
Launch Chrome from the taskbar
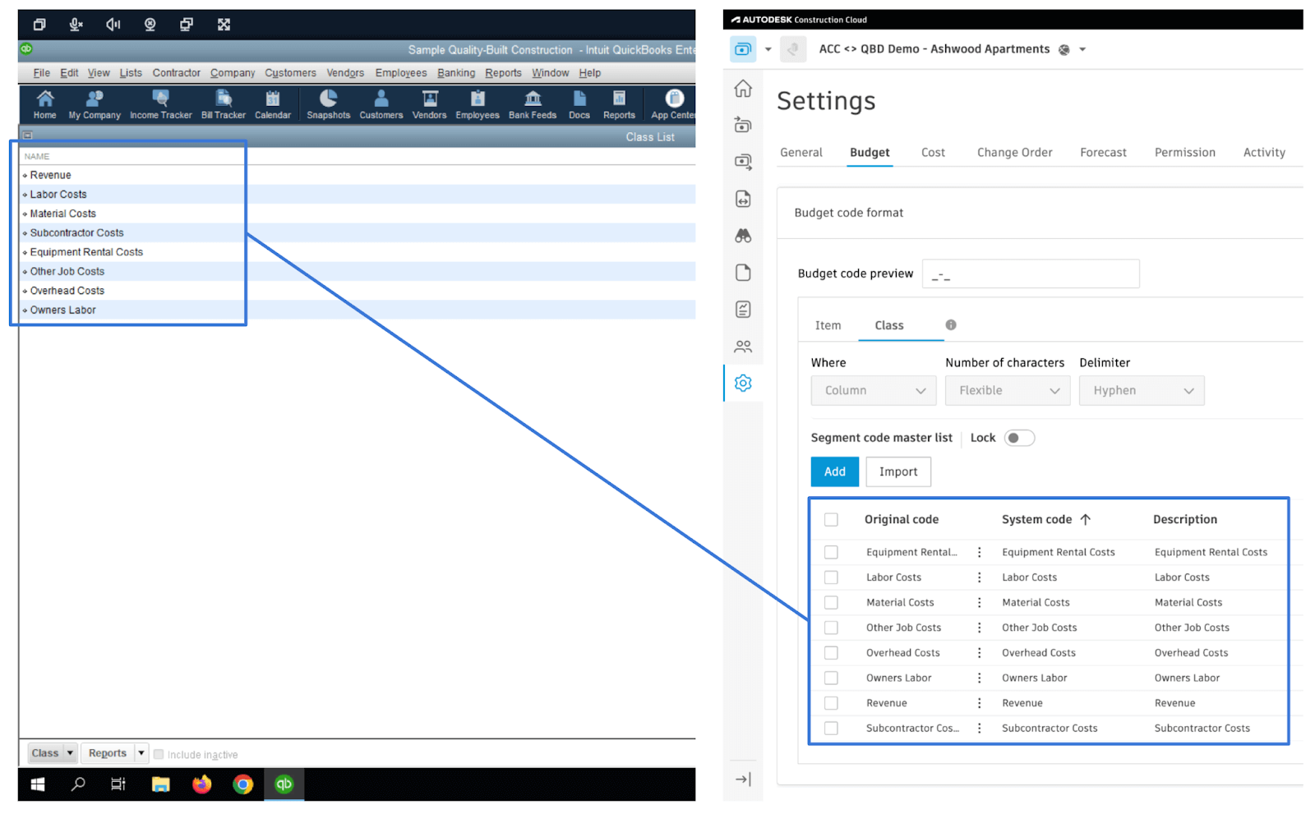click(x=242, y=784)
